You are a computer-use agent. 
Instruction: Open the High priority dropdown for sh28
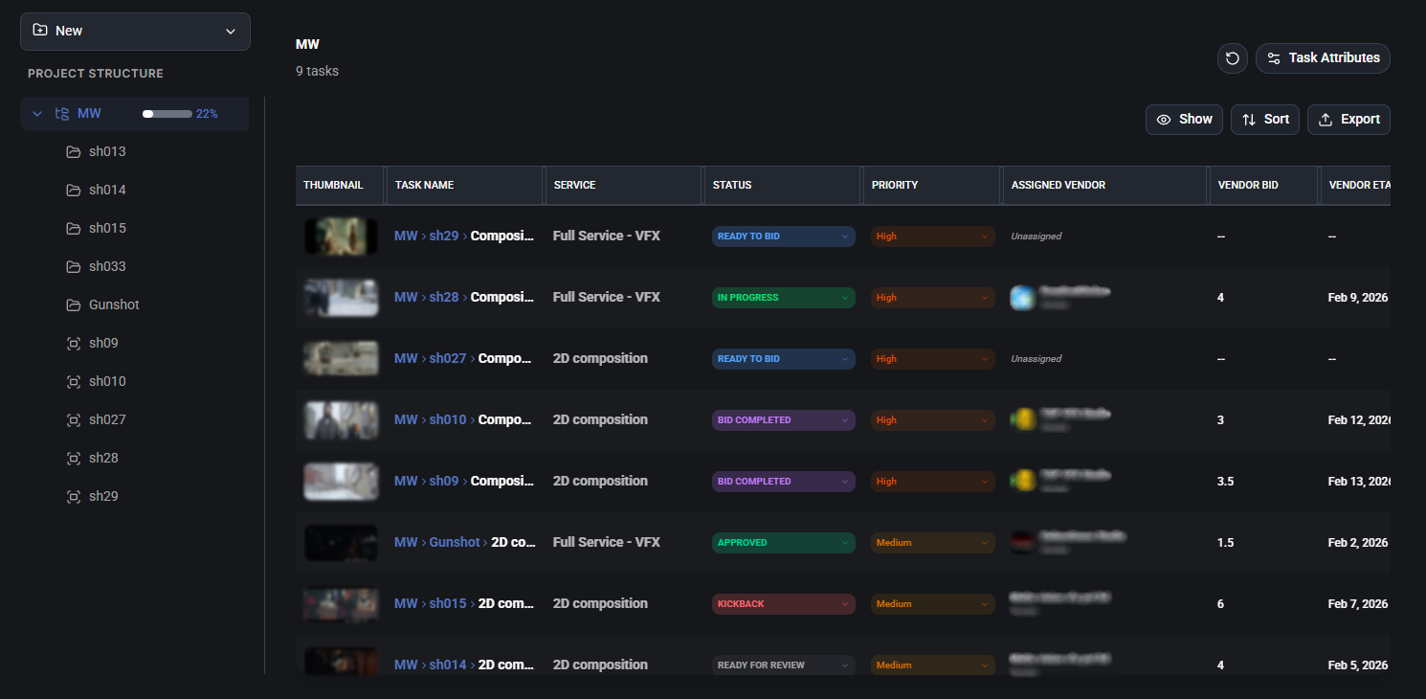pos(932,298)
